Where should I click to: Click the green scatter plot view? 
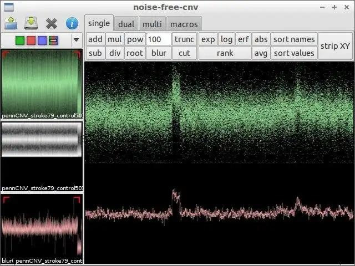[219, 112]
